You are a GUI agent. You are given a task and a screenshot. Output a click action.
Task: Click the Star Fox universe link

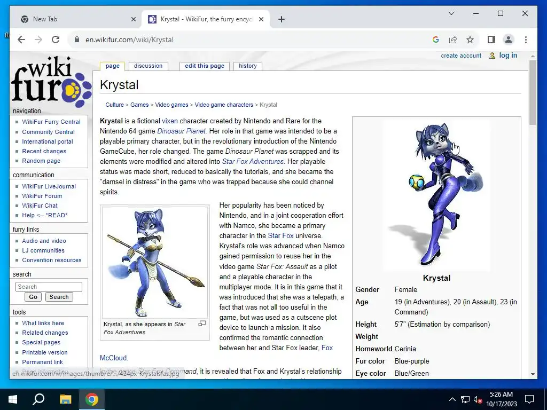click(281, 235)
